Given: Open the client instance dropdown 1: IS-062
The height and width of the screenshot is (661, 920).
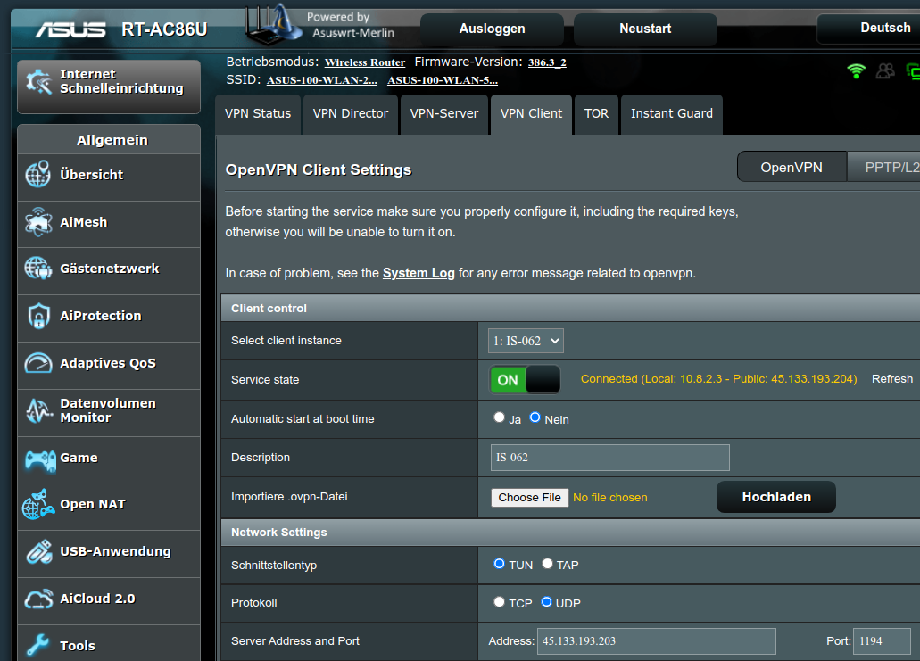Looking at the screenshot, I should coord(526,341).
